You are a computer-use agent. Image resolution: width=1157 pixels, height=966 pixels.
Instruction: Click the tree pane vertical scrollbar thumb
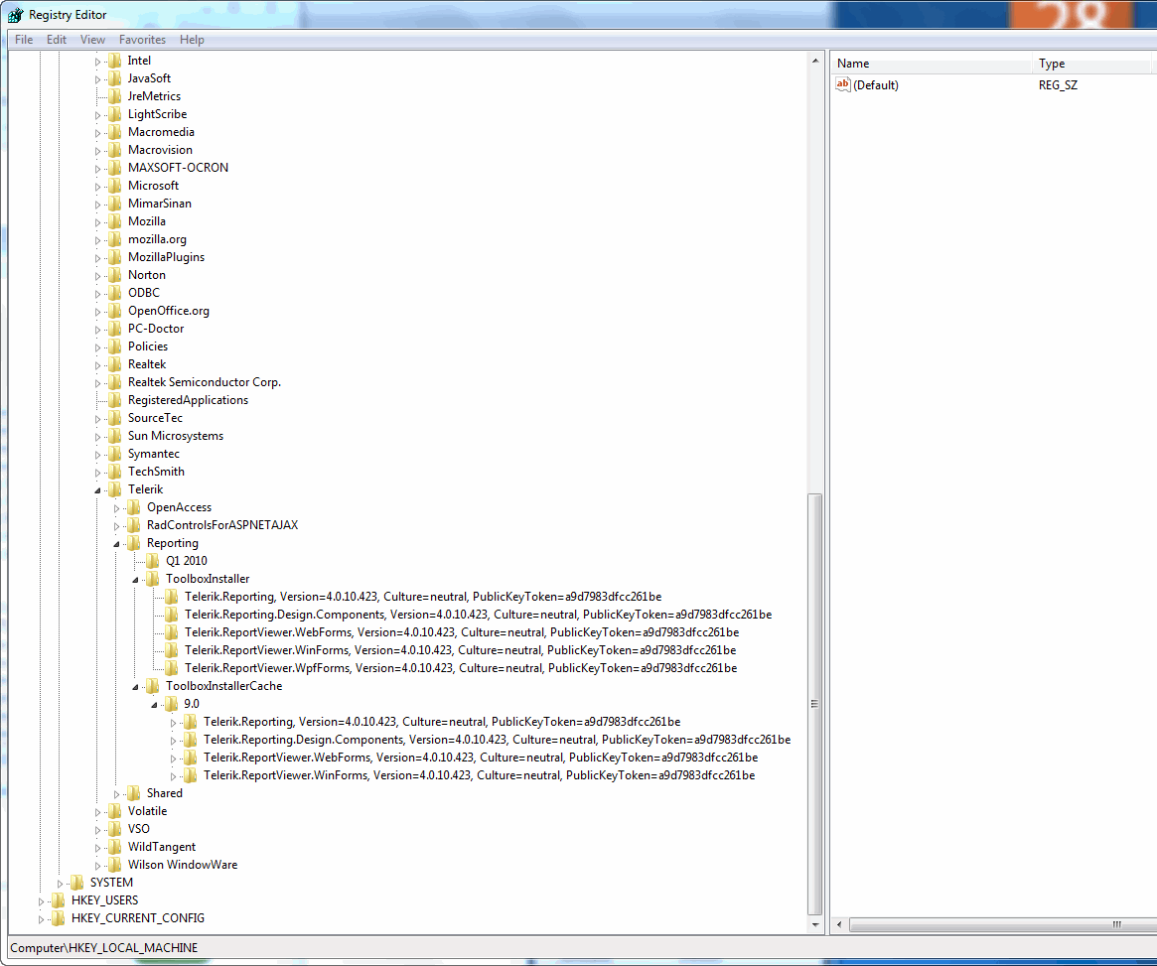point(814,704)
